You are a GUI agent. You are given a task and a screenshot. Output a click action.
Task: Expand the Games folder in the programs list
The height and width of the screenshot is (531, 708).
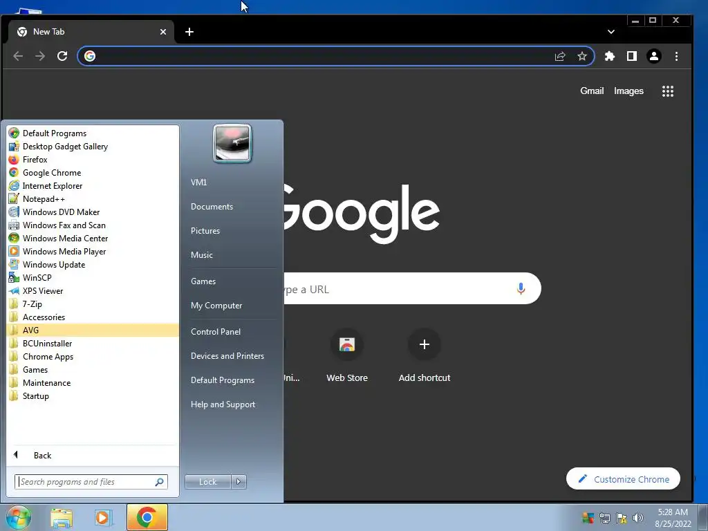coord(93,369)
